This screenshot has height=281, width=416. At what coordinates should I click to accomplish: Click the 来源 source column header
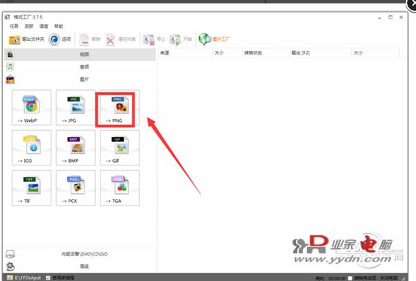point(185,53)
